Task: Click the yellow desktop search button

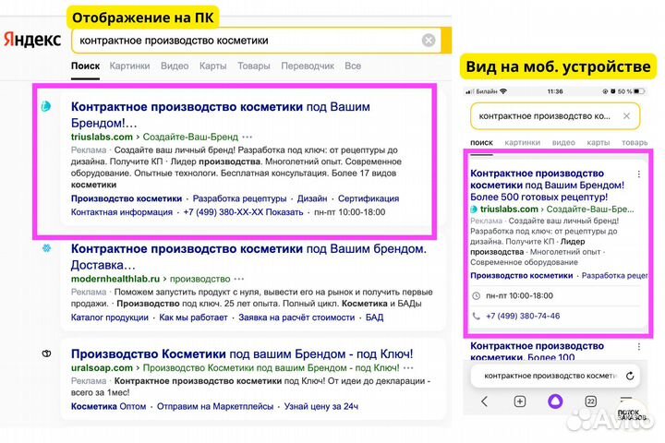Action: click(446, 41)
